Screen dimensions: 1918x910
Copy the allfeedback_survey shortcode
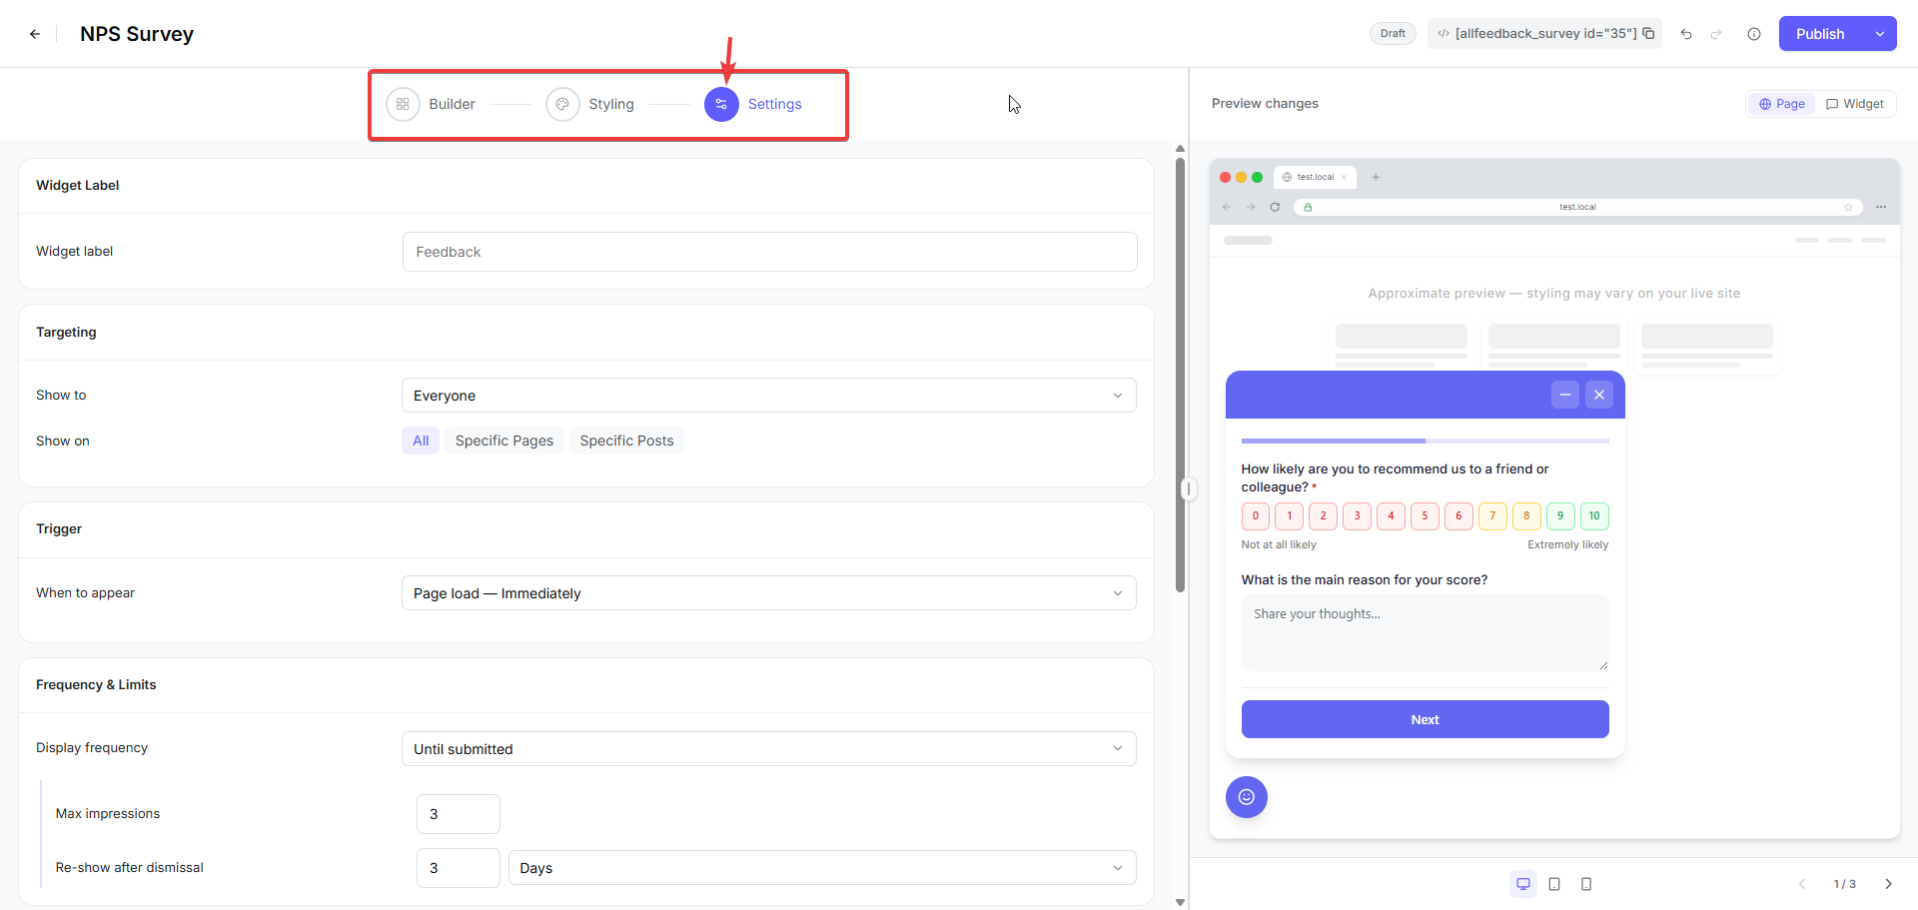(x=1648, y=33)
